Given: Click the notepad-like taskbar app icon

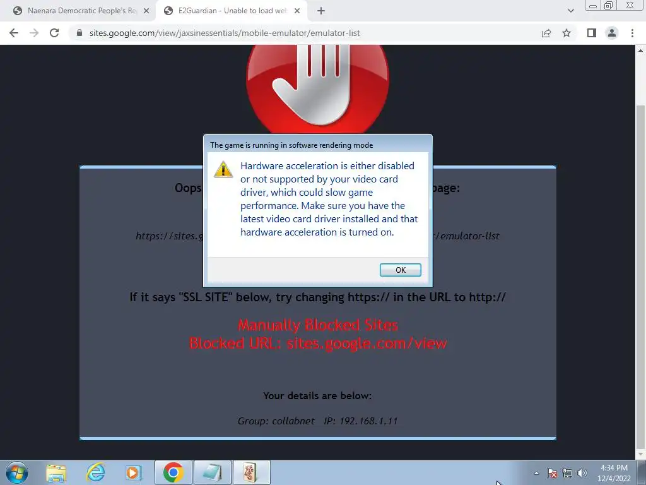Looking at the screenshot, I should click(x=213, y=472).
